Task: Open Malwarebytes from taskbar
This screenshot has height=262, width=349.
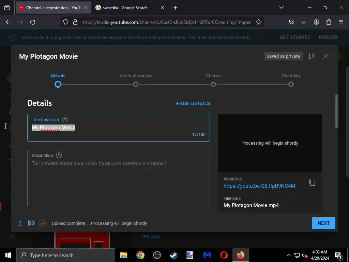Action: 207,255
